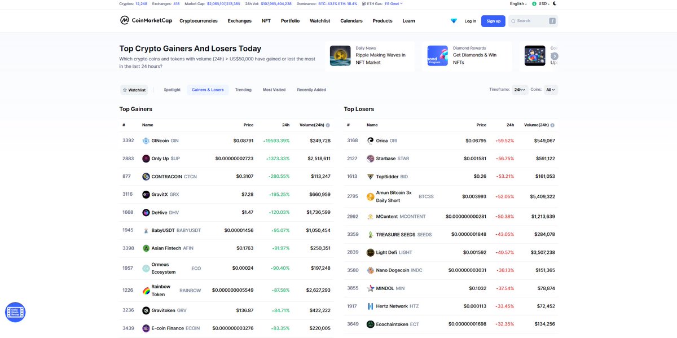Open the Exchanges menu
The image size is (677, 338).
240,21
